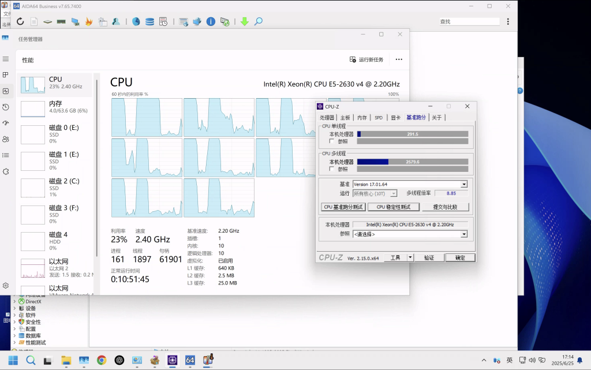
Task: Expand the 性能测试 tree node
Action: [15, 342]
